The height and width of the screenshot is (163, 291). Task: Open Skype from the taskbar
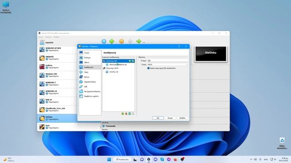(162, 159)
